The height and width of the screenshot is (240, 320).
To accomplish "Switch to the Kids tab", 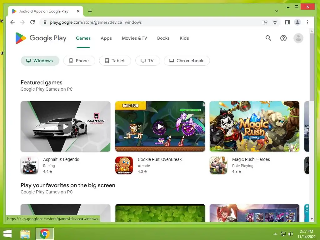I will [x=184, y=38].
